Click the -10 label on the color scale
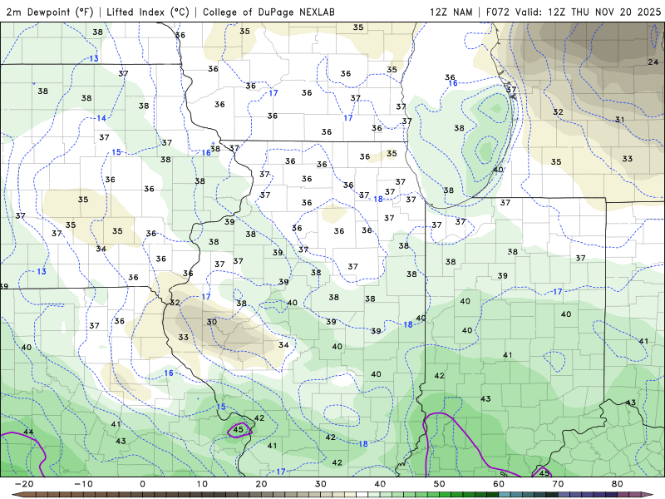 click(83, 484)
